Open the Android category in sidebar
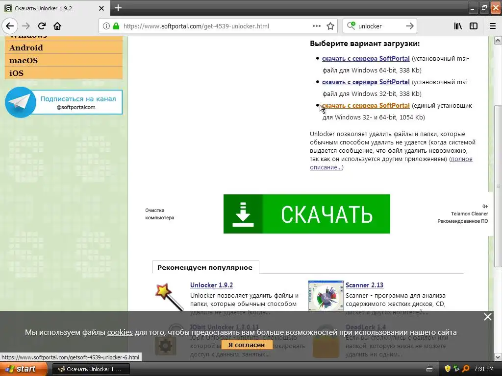Viewport: 502px width, 376px height. coord(64,47)
